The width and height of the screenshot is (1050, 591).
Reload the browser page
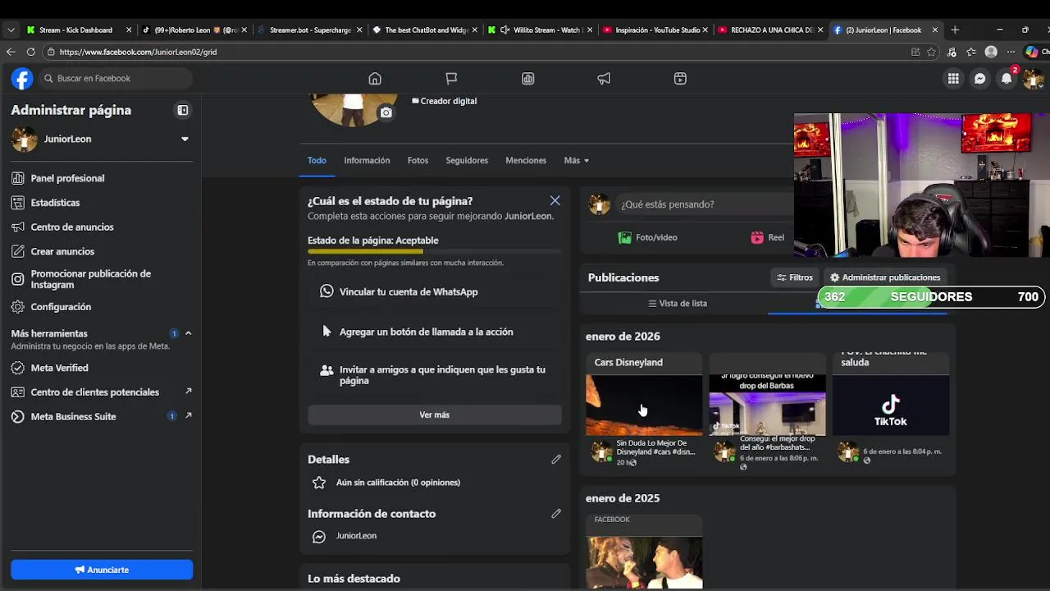[30, 52]
